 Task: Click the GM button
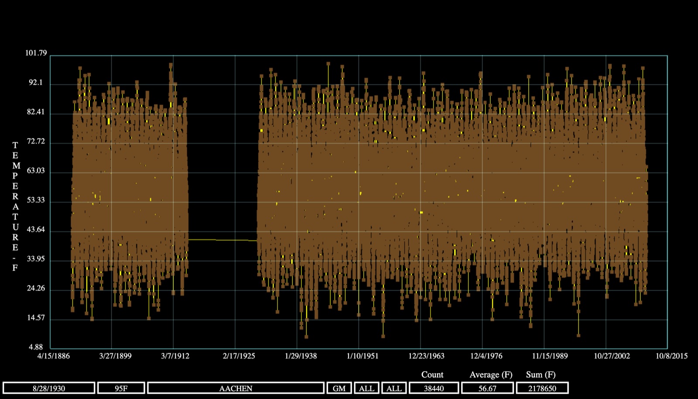tap(339, 388)
